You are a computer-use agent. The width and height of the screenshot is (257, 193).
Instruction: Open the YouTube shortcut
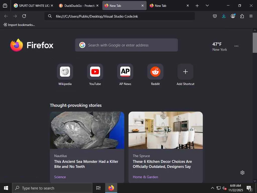(x=95, y=75)
